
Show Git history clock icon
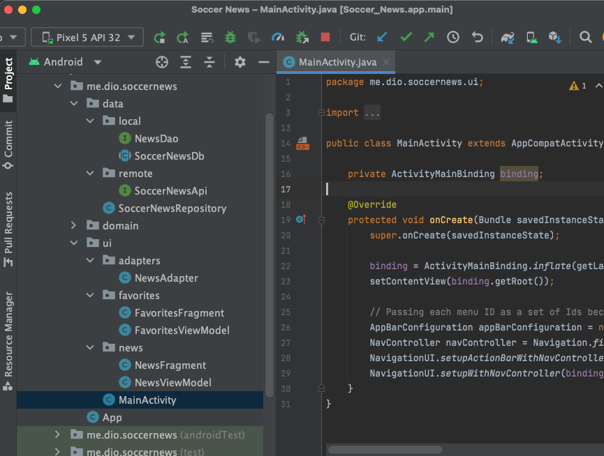point(453,37)
